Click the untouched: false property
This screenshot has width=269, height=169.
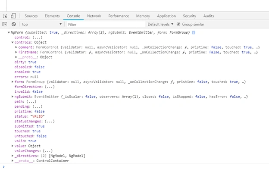[31, 136]
